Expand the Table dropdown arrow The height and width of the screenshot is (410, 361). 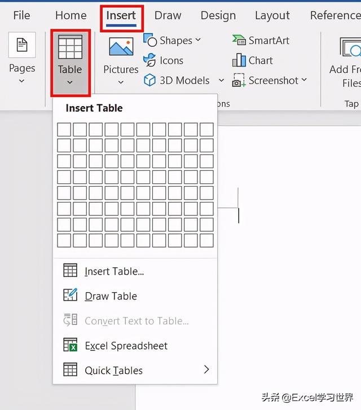point(70,82)
